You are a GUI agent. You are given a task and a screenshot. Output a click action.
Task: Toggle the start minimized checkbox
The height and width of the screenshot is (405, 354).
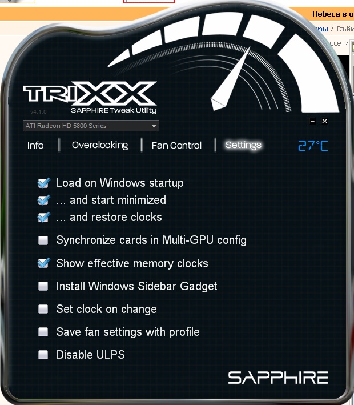[x=43, y=200]
